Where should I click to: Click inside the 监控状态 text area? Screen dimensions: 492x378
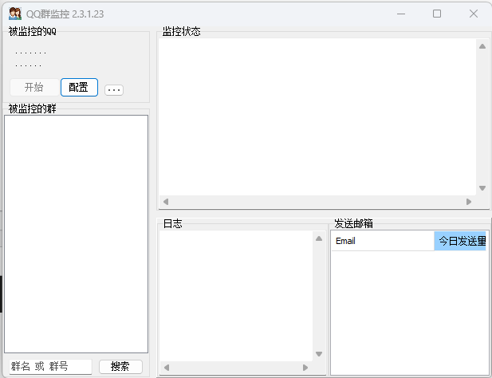(317, 116)
